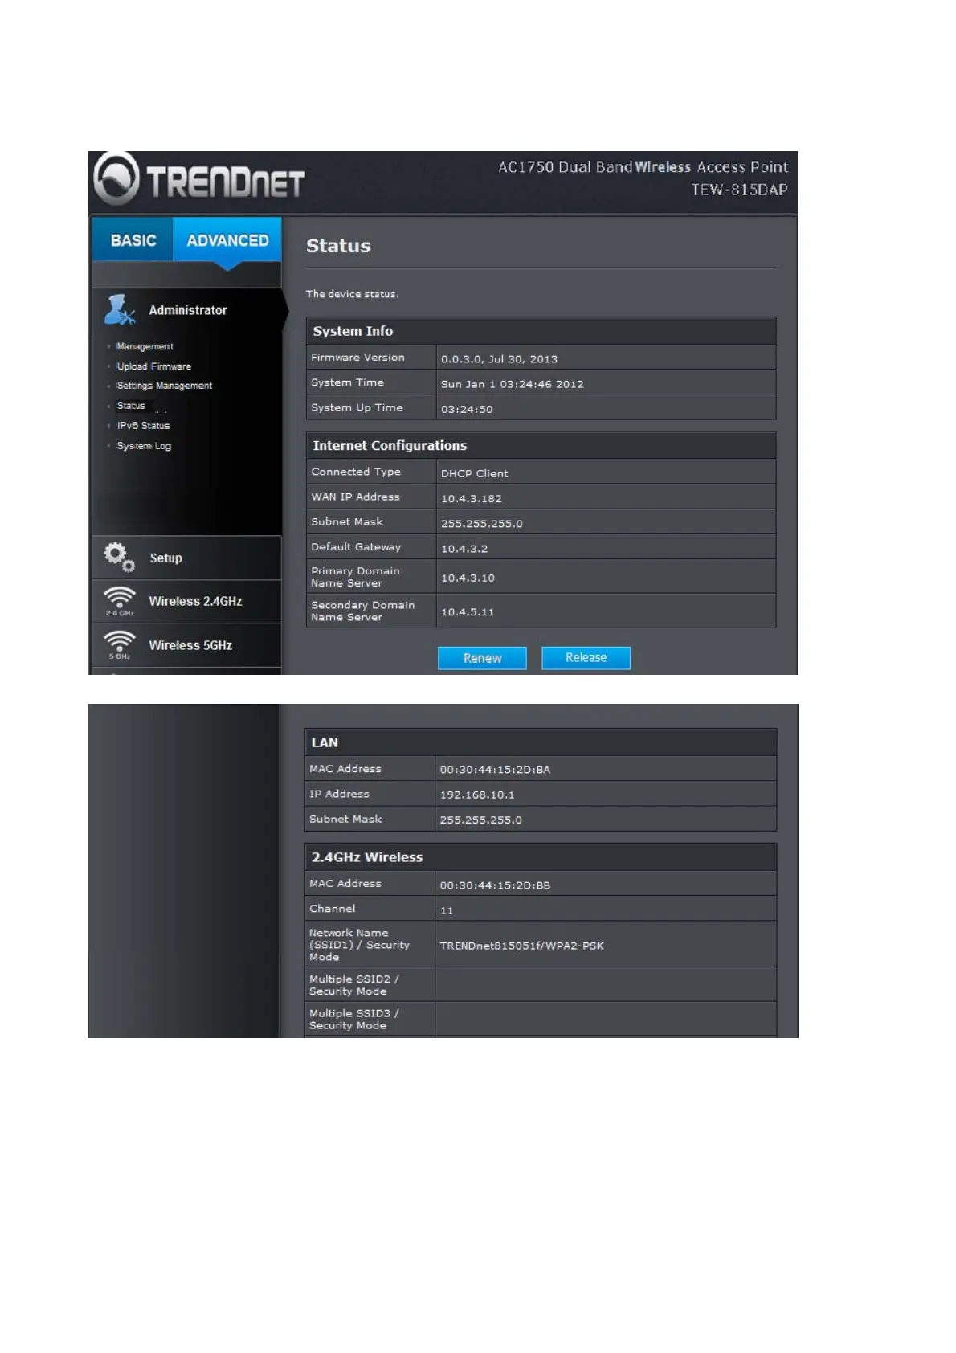This screenshot has width=956, height=1353.
Task: Click the 5 GHz Wi-Fi icon
Action: click(120, 644)
